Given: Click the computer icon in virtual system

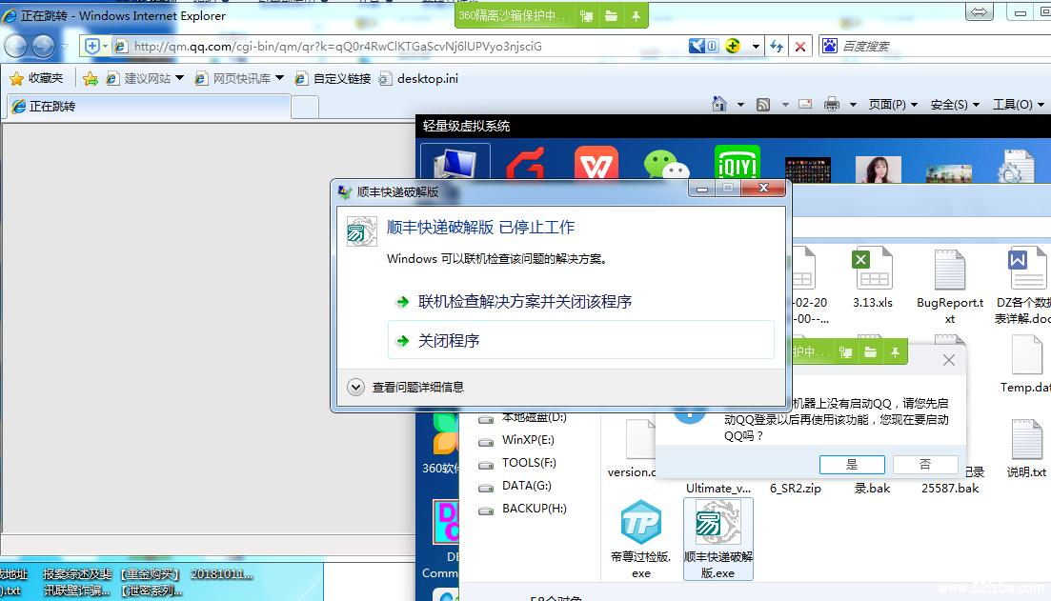Looking at the screenshot, I should tap(455, 165).
